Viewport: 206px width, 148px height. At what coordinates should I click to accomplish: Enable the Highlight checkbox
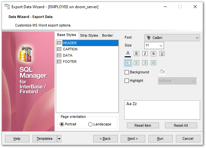(127, 81)
